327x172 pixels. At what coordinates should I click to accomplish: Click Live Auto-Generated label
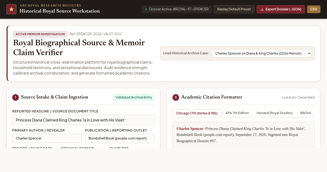pyautogui.click(x=298, y=97)
